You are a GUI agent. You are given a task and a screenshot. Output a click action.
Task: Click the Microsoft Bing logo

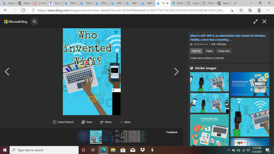15,22
